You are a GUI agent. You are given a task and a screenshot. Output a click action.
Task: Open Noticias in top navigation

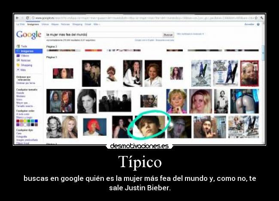tap(65, 24)
